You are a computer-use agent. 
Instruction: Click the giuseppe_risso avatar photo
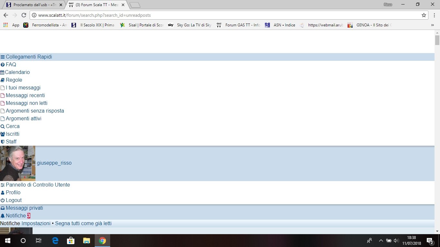tap(18, 163)
